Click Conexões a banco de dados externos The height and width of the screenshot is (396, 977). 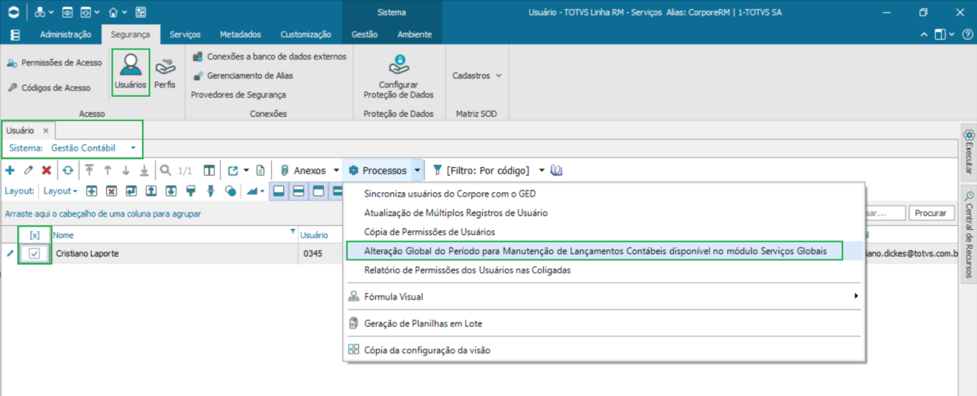pos(269,57)
